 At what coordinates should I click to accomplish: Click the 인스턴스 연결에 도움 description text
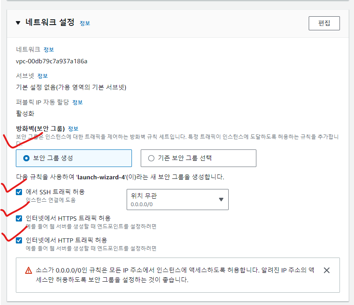coord(51,200)
